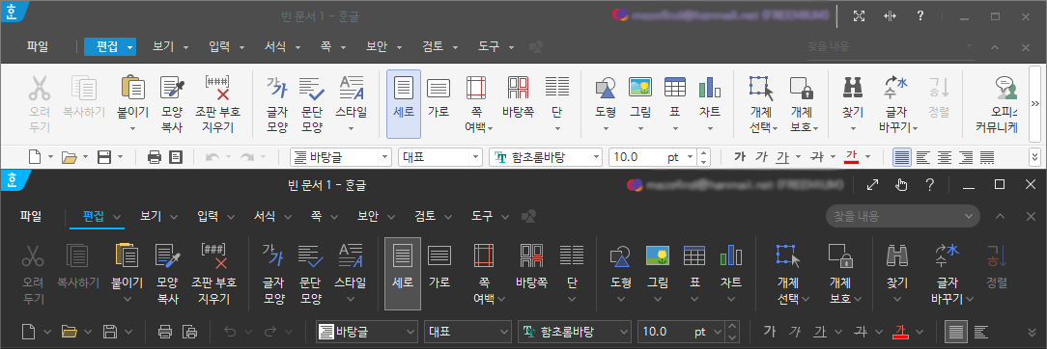Click fullscreen expand button in dark window
Screen dimensions: 1047x349
click(x=873, y=185)
